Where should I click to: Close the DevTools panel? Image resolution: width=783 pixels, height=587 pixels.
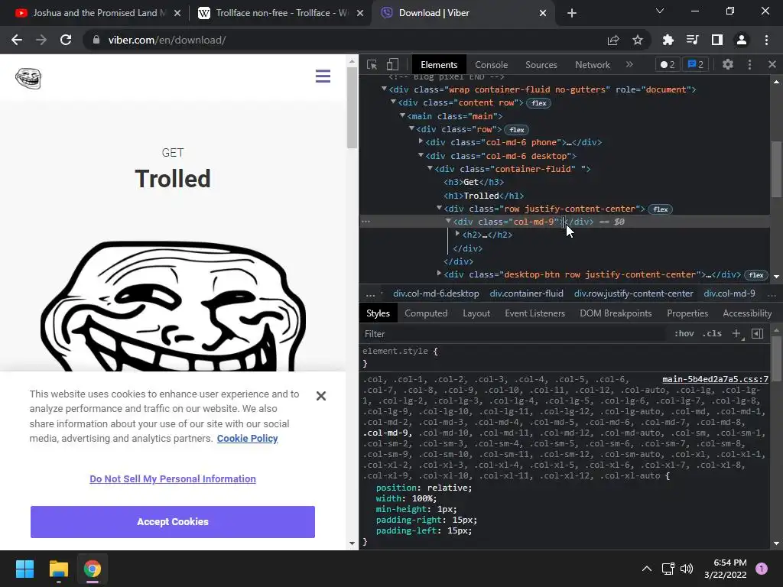pos(772,64)
